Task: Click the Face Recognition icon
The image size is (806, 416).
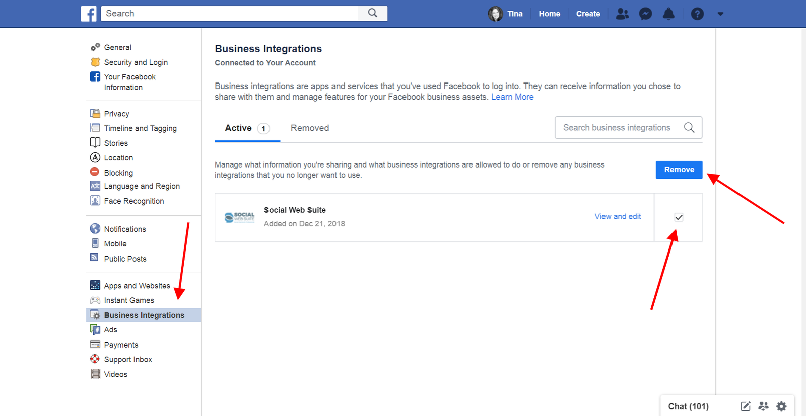Action: click(95, 200)
